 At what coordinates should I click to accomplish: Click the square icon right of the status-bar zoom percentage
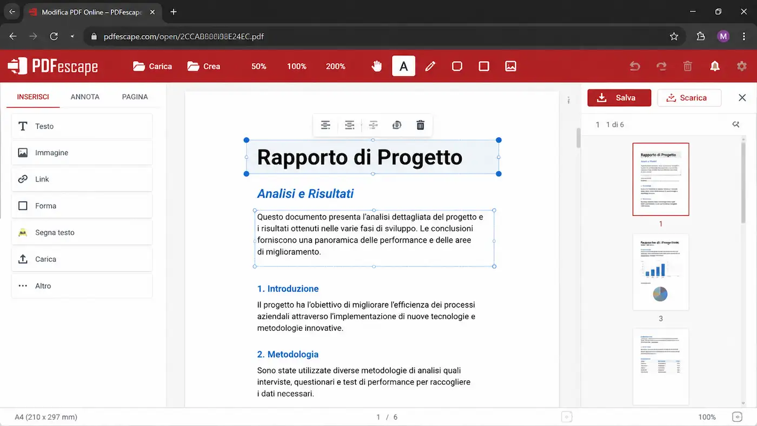[x=737, y=417]
